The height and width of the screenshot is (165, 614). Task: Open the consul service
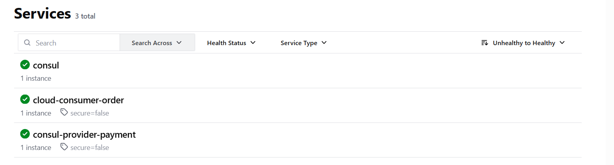[46, 65]
